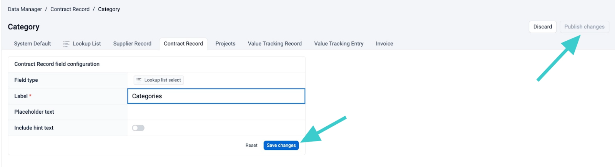Toggle the Include hint text switch

click(x=138, y=128)
